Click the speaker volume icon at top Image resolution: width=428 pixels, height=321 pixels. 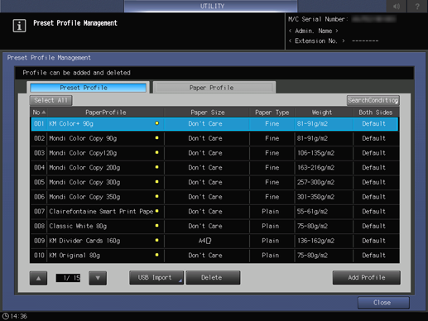(397, 6)
